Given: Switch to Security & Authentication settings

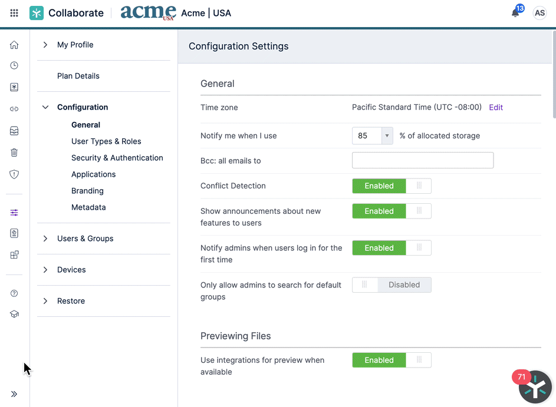Looking at the screenshot, I should [117, 157].
